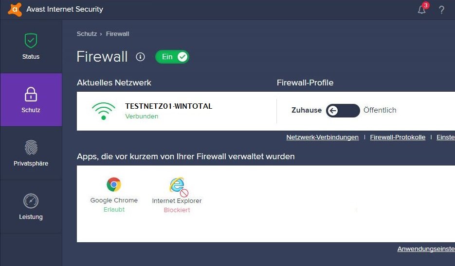
Task: Select the Privatsphäre fingerprint icon
Action: pyautogui.click(x=31, y=148)
